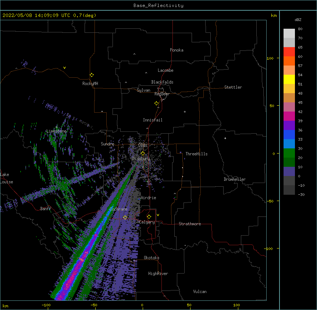Click the yellow marker near RockyMH

coord(92,75)
